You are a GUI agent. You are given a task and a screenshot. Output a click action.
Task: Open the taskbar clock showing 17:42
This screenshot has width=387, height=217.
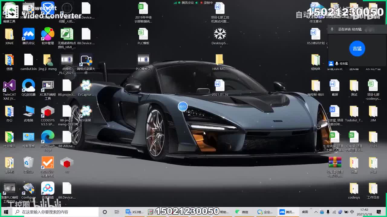(x=364, y=212)
